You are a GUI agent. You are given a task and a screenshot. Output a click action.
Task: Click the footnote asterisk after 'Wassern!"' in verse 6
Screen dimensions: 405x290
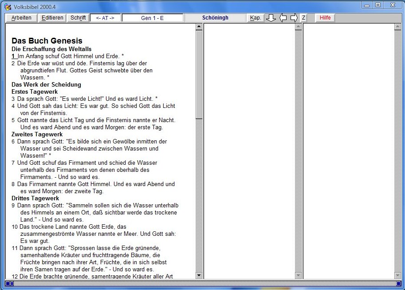50,155
